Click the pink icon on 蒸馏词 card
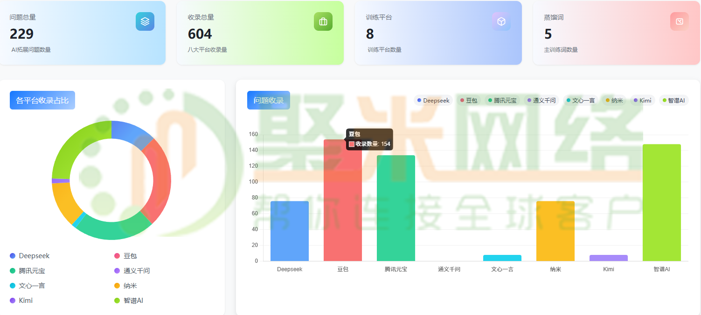 coord(680,21)
